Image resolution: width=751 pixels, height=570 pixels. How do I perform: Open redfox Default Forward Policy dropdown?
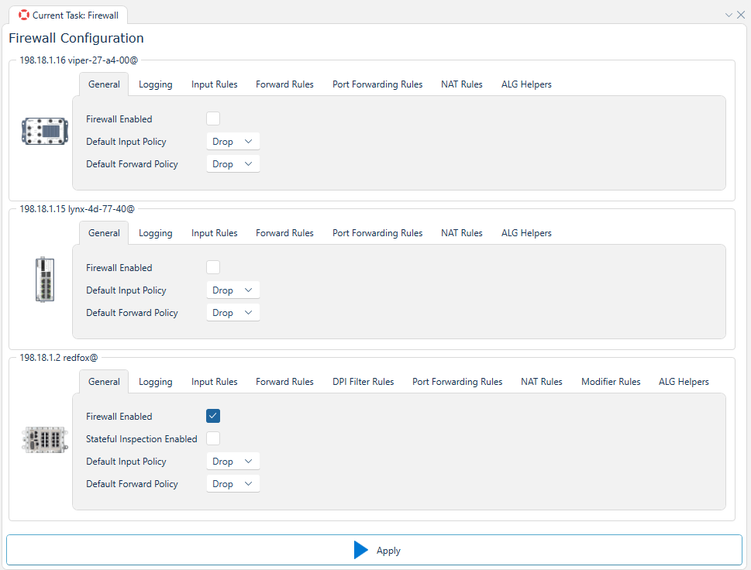[x=233, y=483]
